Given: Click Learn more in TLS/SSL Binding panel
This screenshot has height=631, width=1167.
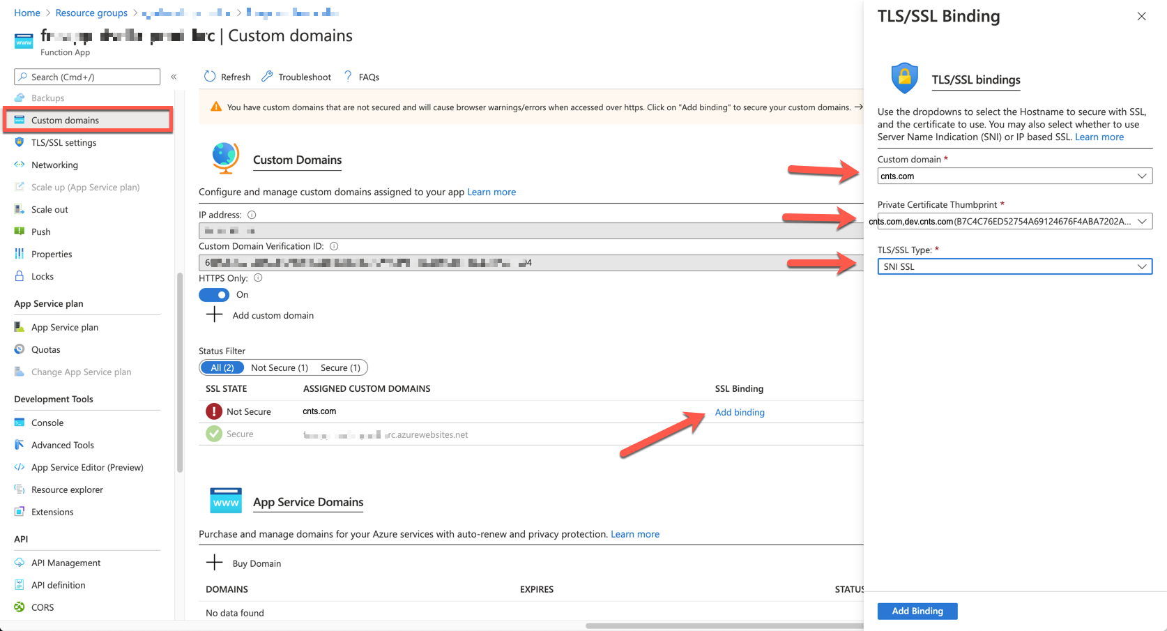Looking at the screenshot, I should click(x=1099, y=137).
